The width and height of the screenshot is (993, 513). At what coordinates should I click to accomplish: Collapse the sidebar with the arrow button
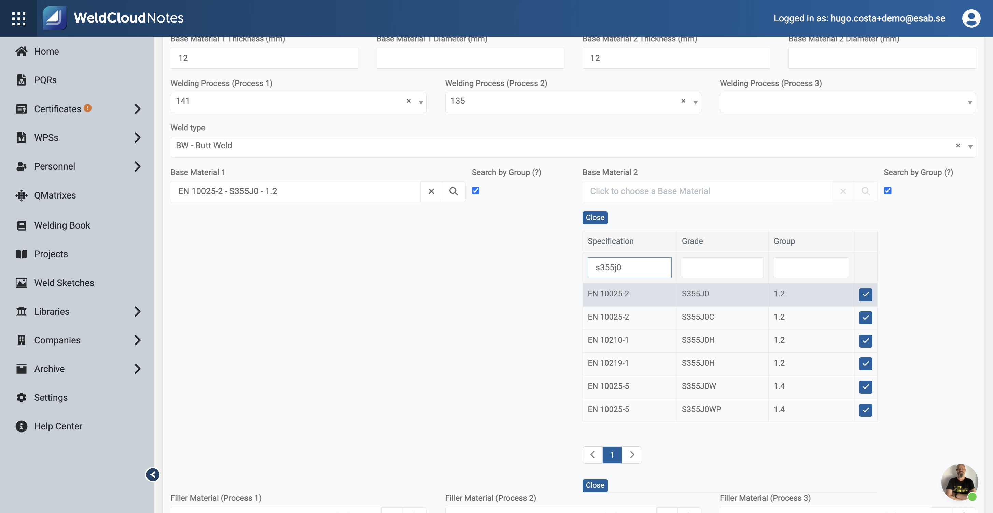pos(153,474)
